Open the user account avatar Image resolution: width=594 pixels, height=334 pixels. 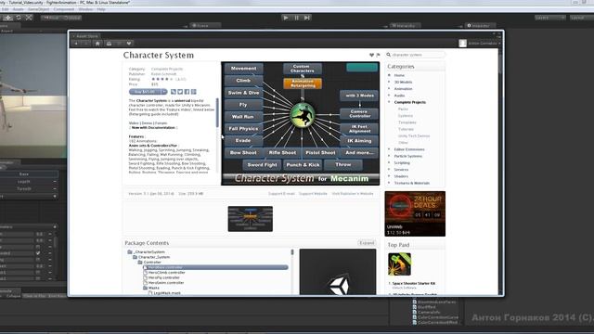tap(462, 44)
